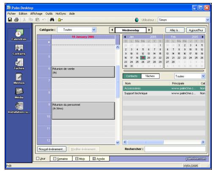Switch to Mois view tab

pos(81,159)
